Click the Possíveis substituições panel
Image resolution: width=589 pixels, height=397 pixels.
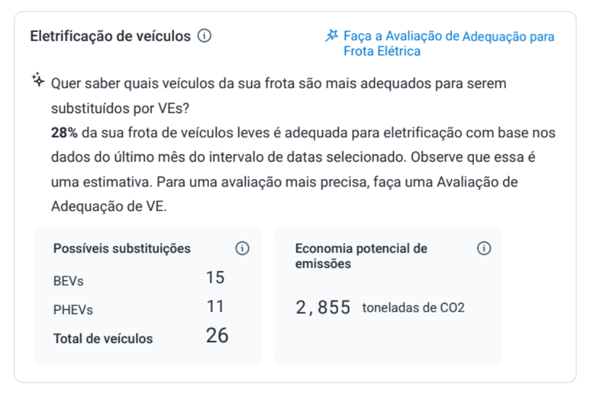(149, 294)
